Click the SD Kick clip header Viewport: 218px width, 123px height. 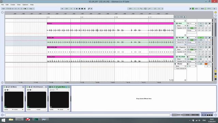[110, 24]
